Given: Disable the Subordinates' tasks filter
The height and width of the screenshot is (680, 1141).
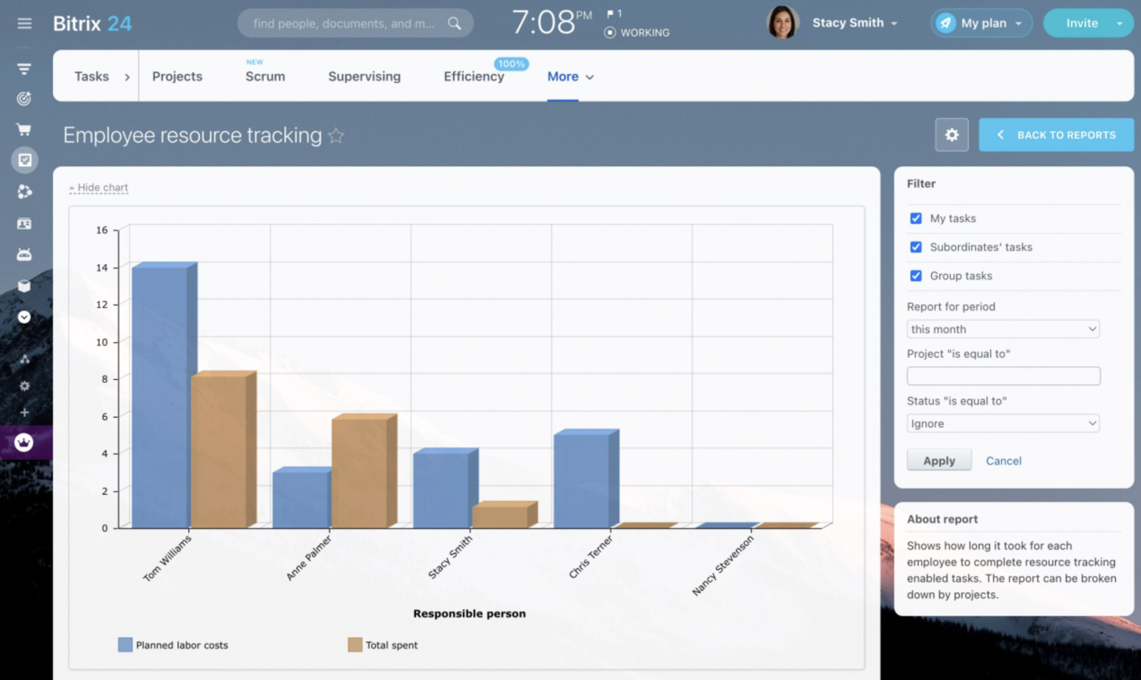Looking at the screenshot, I should [916, 247].
